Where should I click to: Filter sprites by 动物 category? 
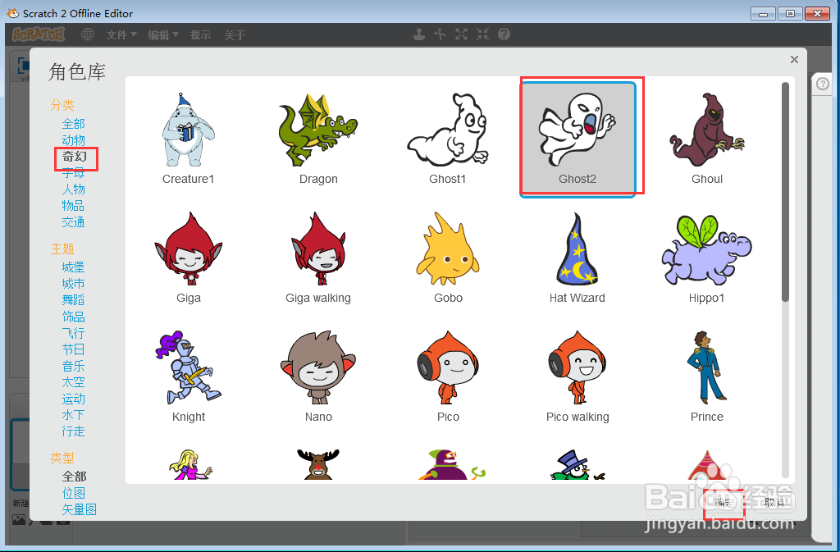73,140
